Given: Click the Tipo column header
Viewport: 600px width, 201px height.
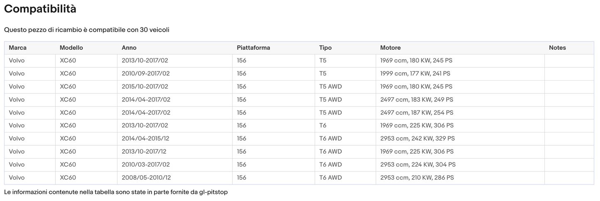Looking at the screenshot, I should coord(325,48).
